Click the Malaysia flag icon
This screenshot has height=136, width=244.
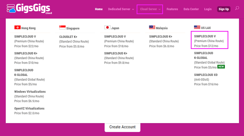[x=152, y=27]
